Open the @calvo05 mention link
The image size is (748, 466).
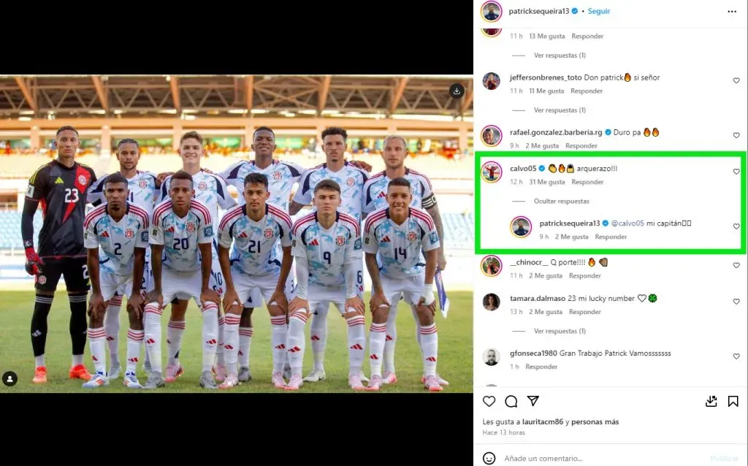(x=627, y=224)
